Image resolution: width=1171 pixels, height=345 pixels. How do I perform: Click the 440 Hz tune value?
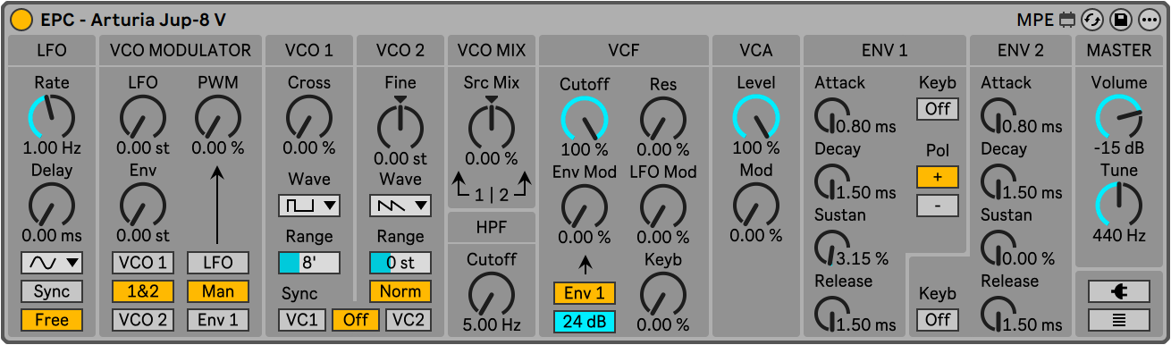pyautogui.click(x=1118, y=236)
